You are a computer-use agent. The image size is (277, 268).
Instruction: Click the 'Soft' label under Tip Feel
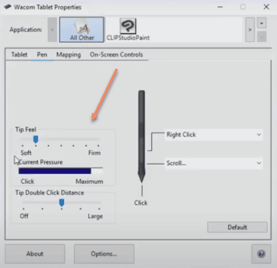tap(26, 153)
